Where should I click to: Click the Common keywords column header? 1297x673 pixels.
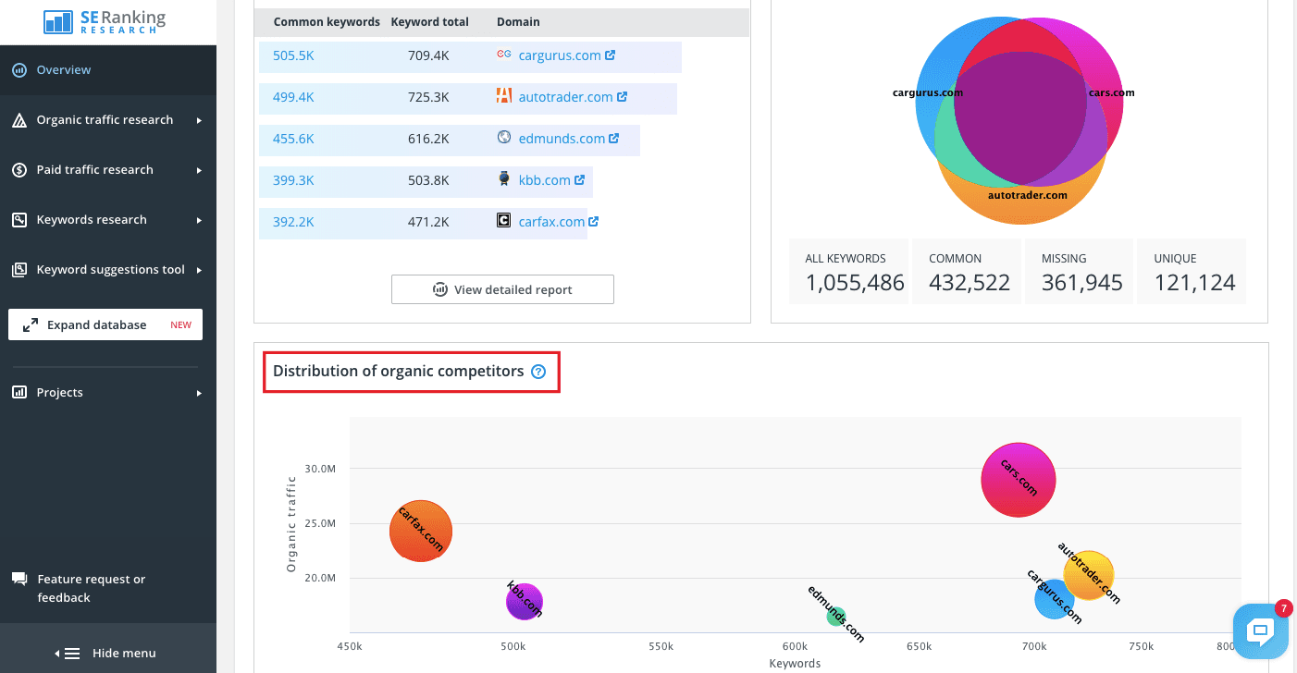click(327, 21)
